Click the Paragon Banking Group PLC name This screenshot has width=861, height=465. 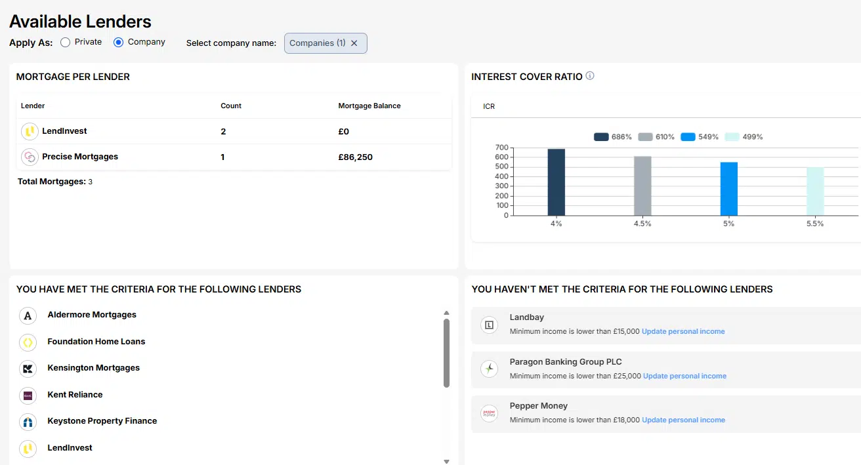pyautogui.click(x=566, y=362)
